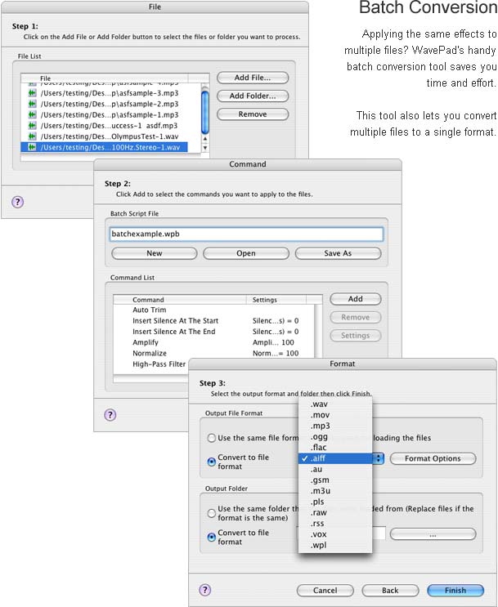Select 'Insert Silence At The Start' row
The height and width of the screenshot is (607, 498).
214,320
